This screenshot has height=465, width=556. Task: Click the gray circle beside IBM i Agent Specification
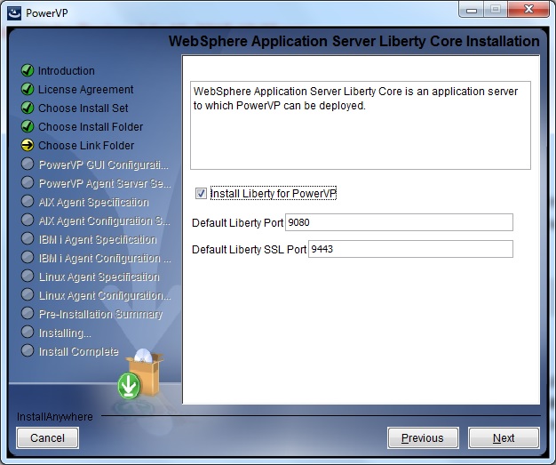[28, 238]
